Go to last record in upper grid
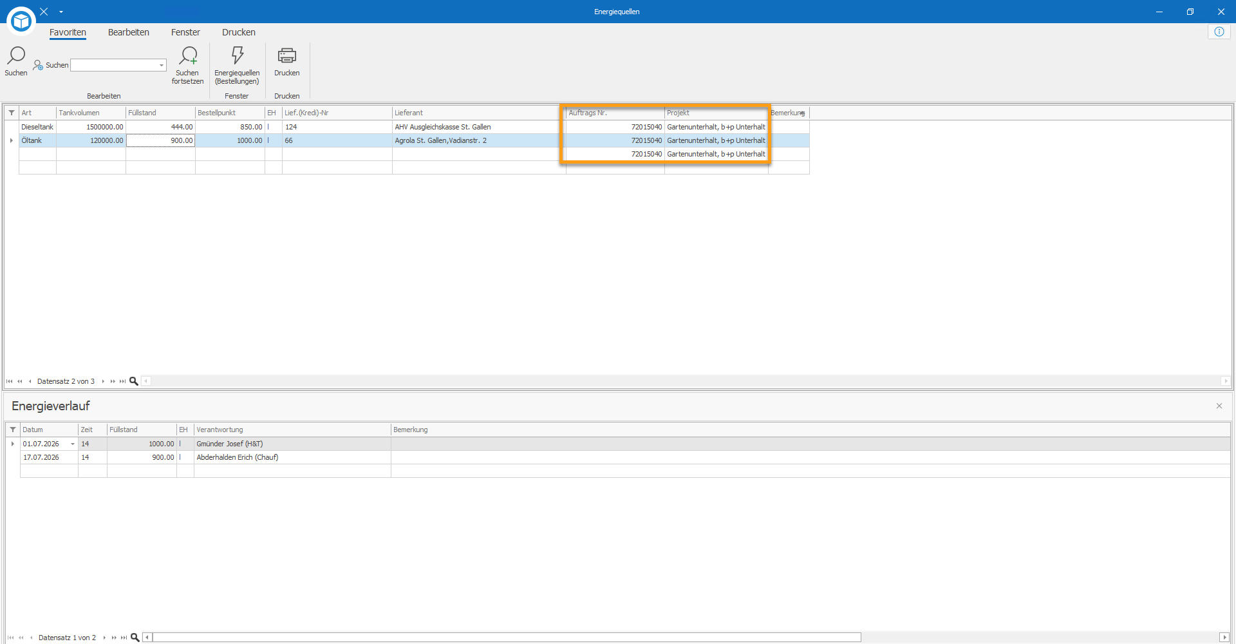Screen dimensions: 1236x644 point(122,381)
